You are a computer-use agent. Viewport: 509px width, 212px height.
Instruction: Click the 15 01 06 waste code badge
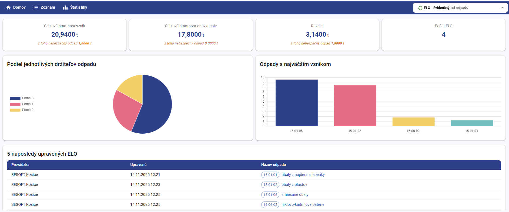pos(270,195)
